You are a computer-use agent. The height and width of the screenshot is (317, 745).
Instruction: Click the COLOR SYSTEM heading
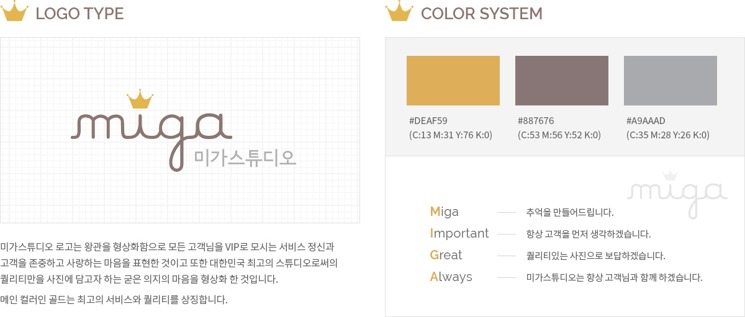click(482, 14)
